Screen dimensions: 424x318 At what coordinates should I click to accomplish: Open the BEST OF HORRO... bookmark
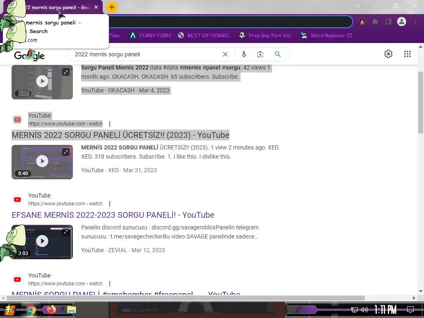click(x=205, y=36)
